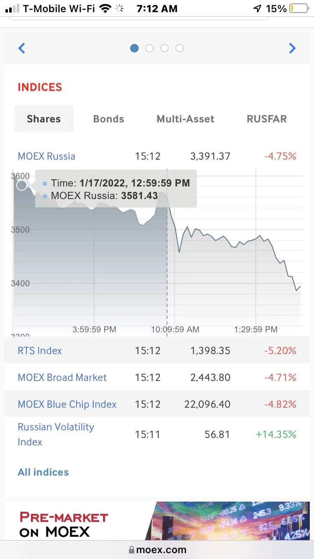The width and height of the screenshot is (314, 559).
Task: Click the chart hover point marker circle
Action: tap(22, 185)
